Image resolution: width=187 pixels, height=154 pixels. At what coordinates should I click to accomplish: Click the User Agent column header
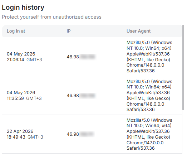pos(138,31)
